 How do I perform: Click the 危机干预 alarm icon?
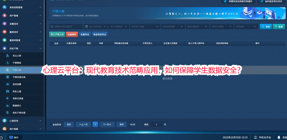coord(5,49)
